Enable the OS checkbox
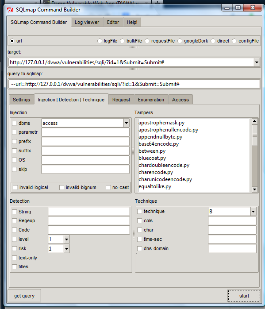Viewport: 265px width, 309px height. [14, 160]
